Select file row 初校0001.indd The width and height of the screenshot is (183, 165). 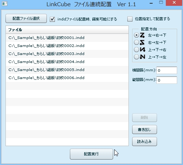point(67,38)
